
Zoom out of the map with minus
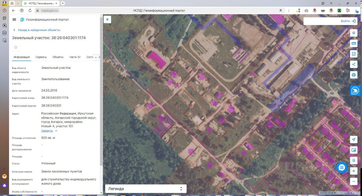coord(354,181)
